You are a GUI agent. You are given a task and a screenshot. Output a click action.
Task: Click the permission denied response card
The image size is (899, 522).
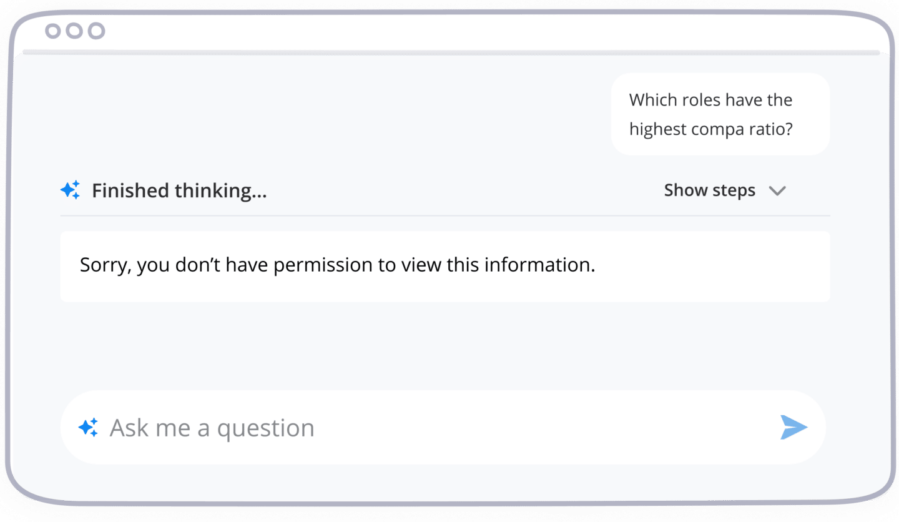(x=445, y=267)
